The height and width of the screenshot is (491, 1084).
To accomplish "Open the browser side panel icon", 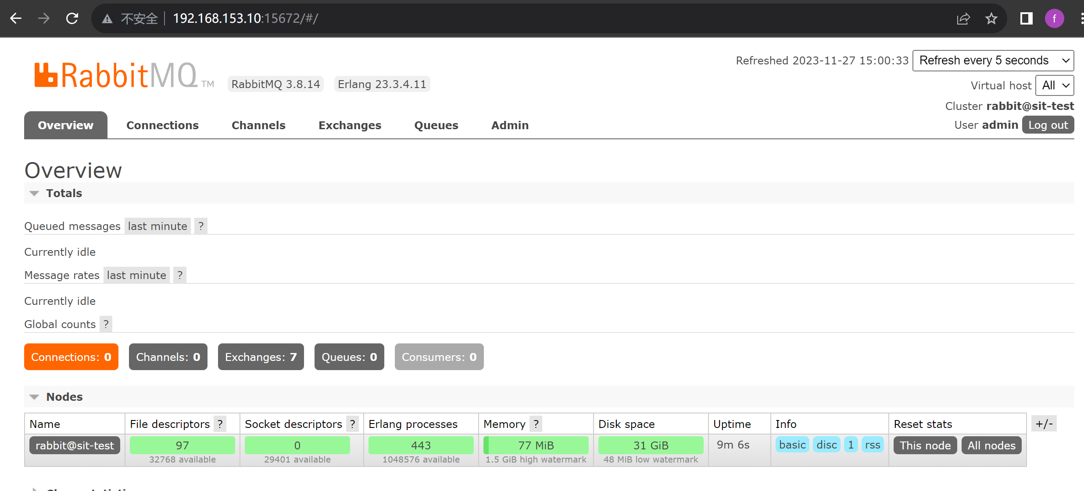I will 1026,18.
